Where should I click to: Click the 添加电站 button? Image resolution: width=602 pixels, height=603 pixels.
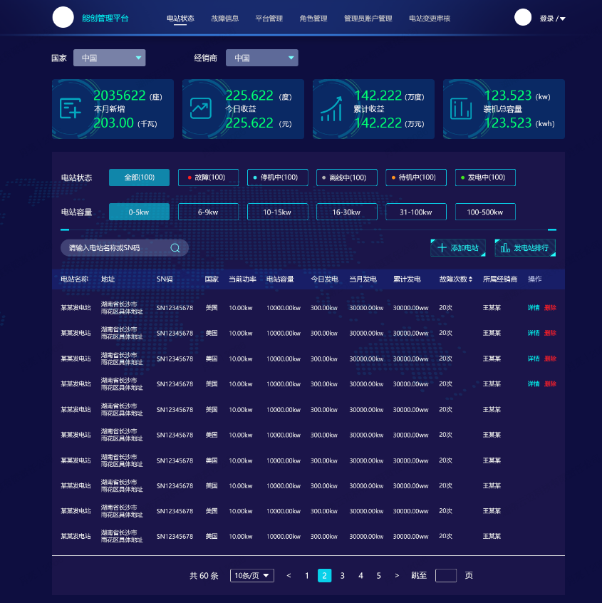pyautogui.click(x=458, y=248)
